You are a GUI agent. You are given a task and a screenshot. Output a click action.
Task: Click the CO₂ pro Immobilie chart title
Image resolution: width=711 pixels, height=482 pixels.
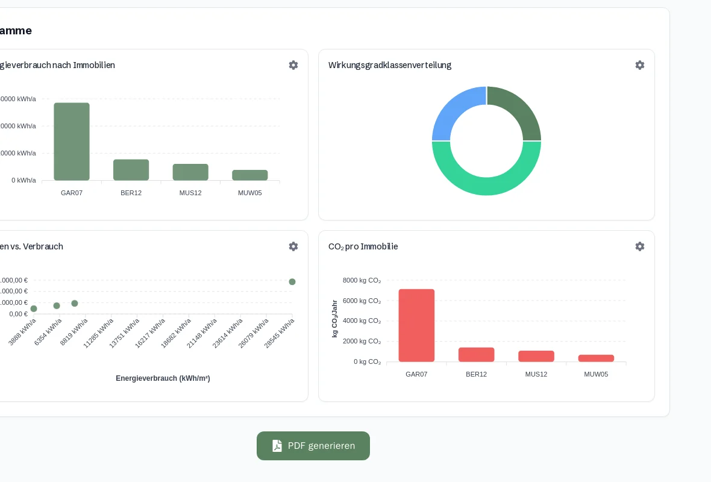point(363,246)
